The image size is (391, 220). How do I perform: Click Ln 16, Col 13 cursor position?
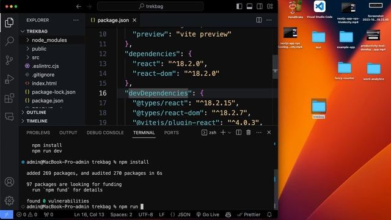[89, 215]
